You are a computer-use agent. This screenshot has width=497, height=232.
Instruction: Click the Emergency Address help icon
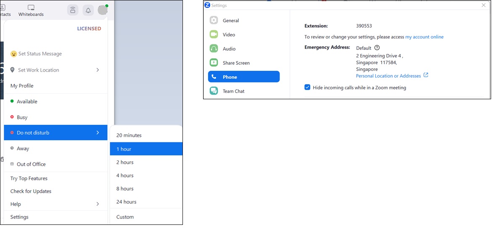tap(377, 48)
